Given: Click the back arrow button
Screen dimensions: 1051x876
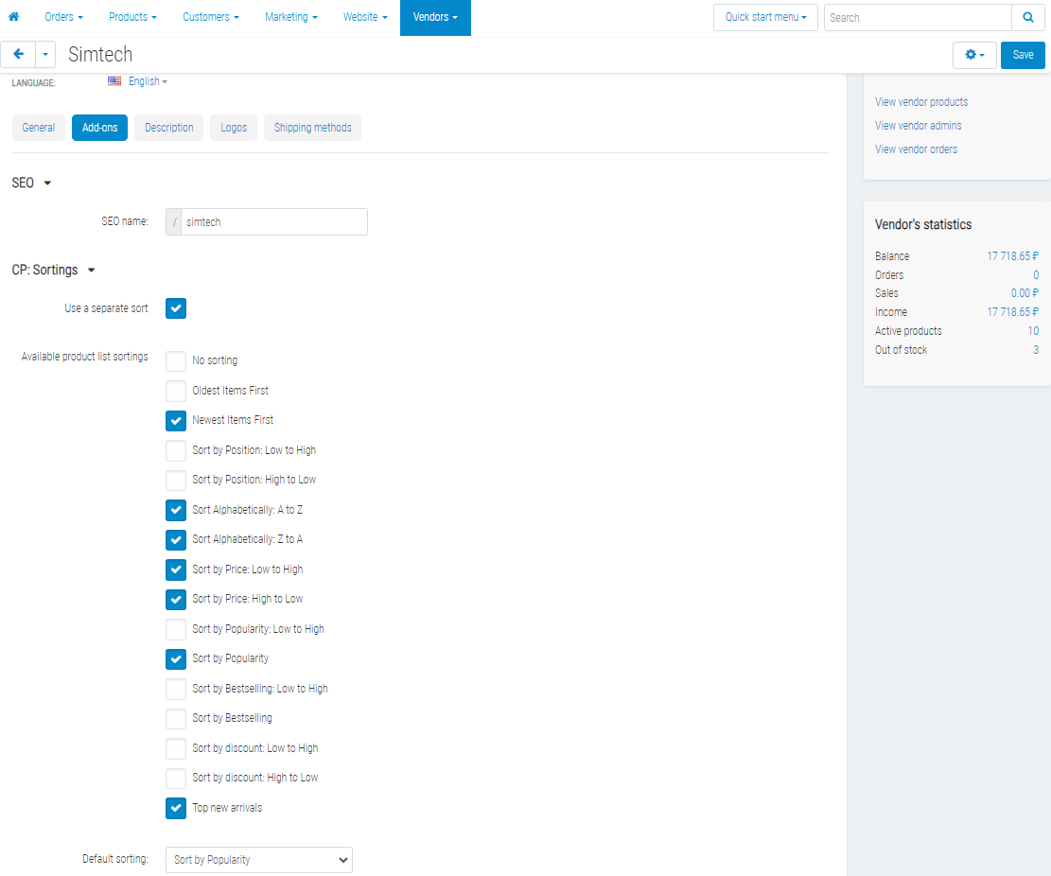Looking at the screenshot, I should pyautogui.click(x=18, y=54).
